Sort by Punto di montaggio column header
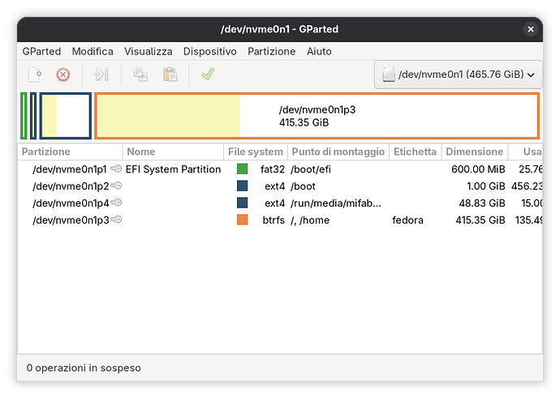The image size is (560, 397). [x=338, y=152]
